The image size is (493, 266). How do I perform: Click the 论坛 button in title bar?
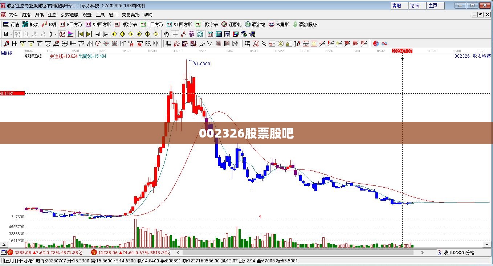(417, 5)
